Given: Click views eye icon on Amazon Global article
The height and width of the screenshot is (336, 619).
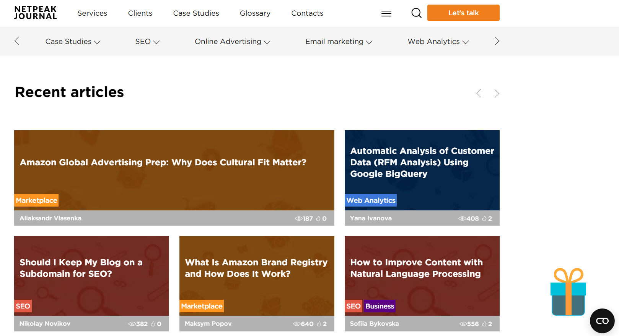Looking at the screenshot, I should (298, 218).
